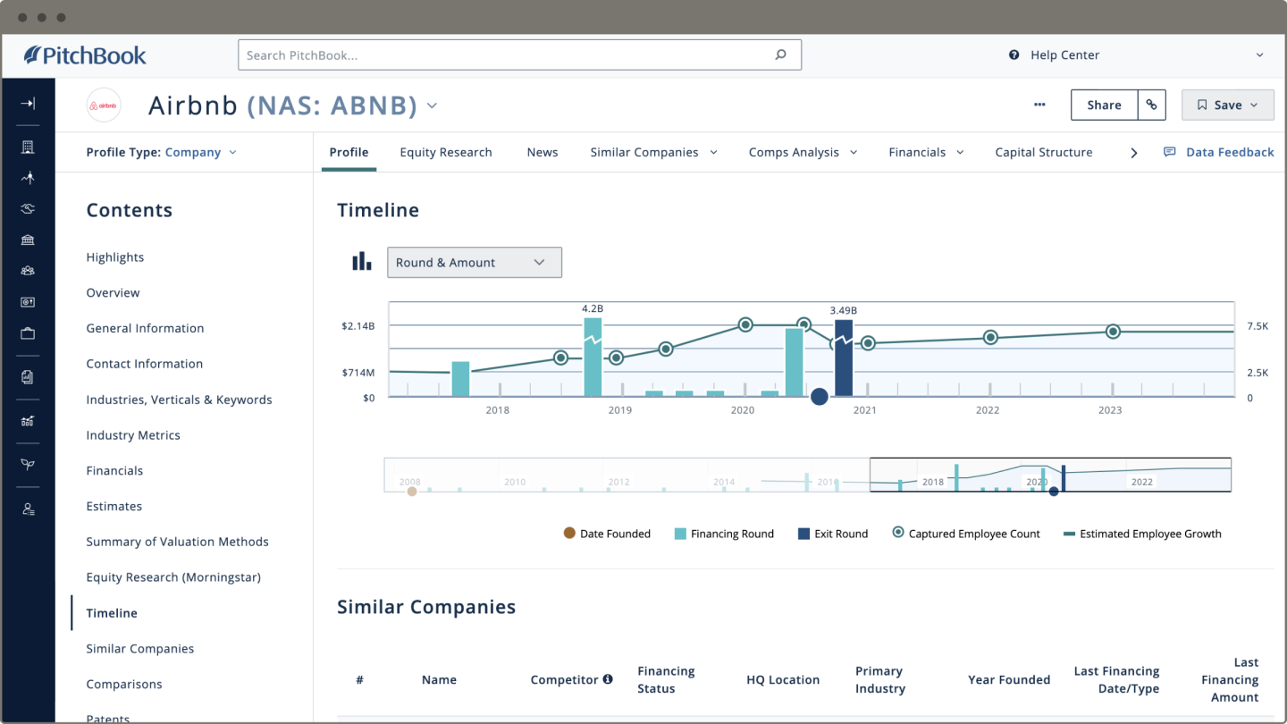Show more tabs with the right chevron
Screen dimensions: 1287x724
coord(1133,153)
